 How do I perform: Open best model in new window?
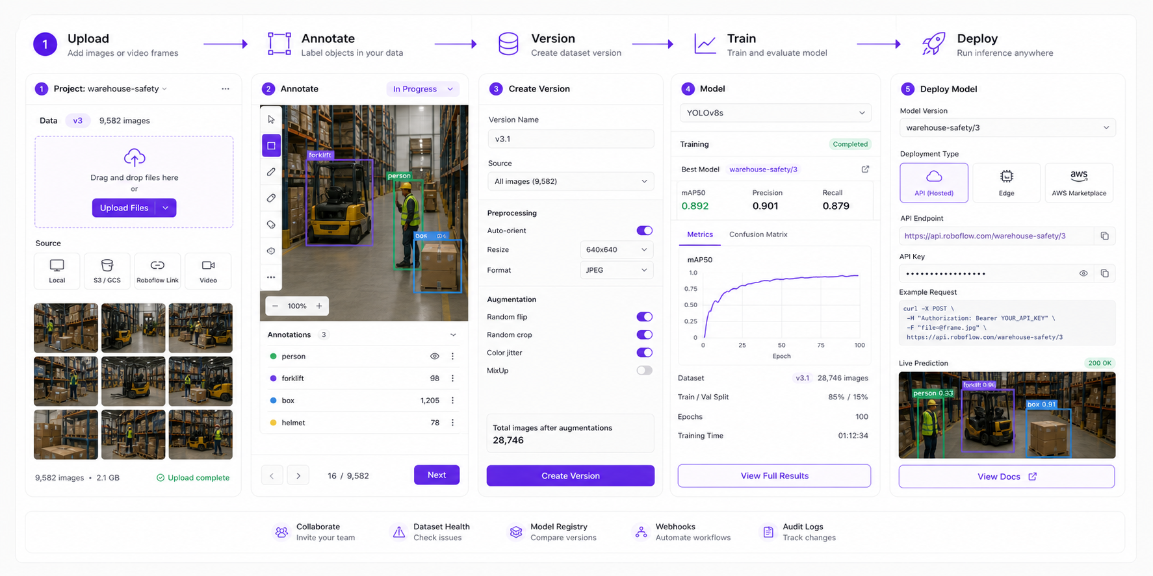coord(865,169)
